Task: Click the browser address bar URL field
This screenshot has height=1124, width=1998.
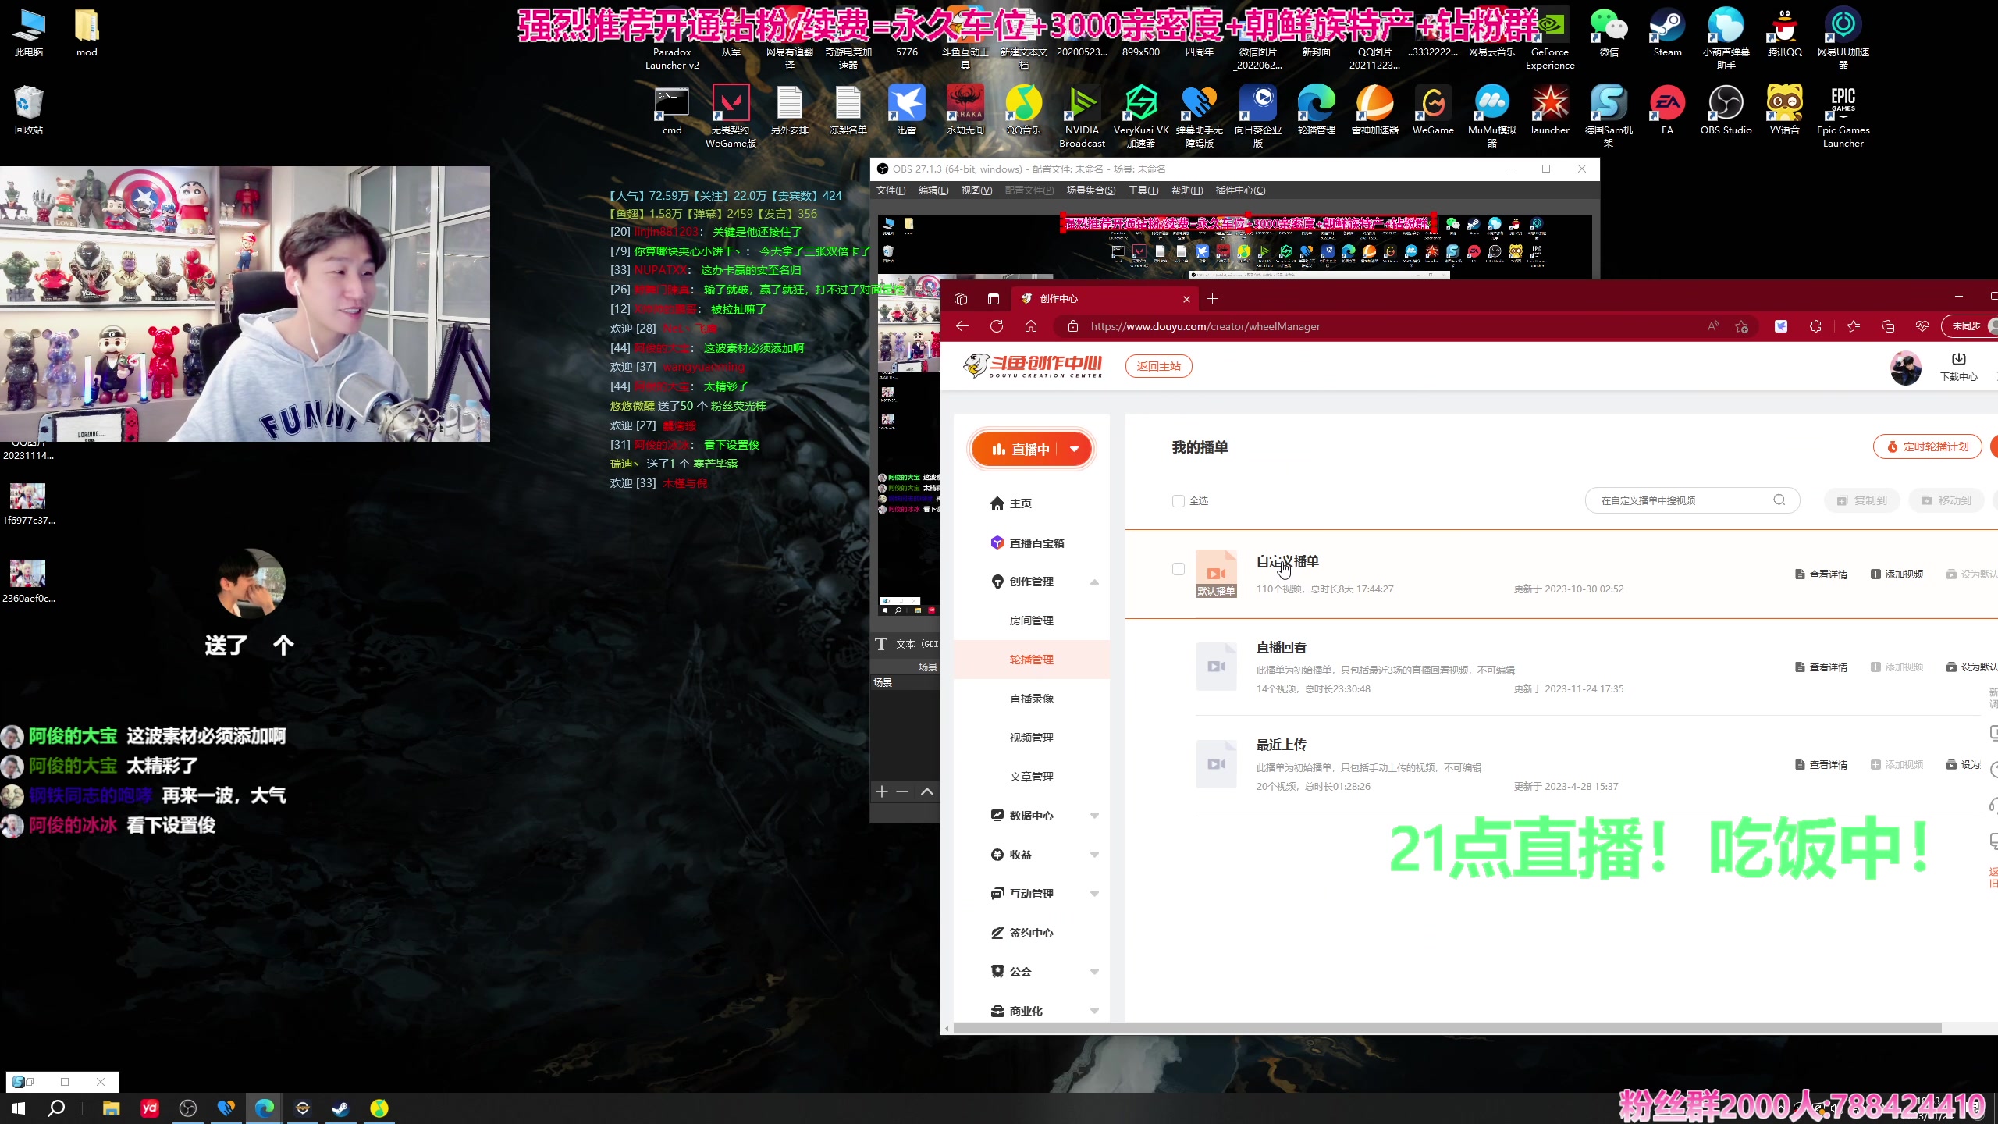Action: [1204, 326]
